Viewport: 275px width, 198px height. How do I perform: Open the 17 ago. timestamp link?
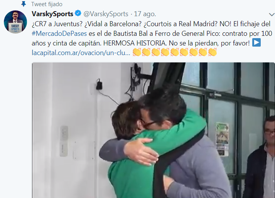(145, 14)
